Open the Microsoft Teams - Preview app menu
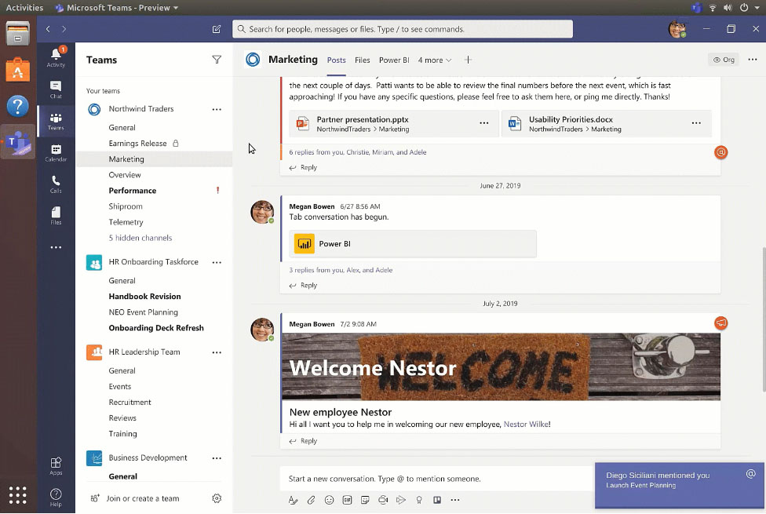 [117, 7]
